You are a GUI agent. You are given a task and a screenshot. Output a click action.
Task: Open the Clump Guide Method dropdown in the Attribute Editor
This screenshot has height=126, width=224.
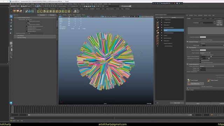tap(206, 66)
